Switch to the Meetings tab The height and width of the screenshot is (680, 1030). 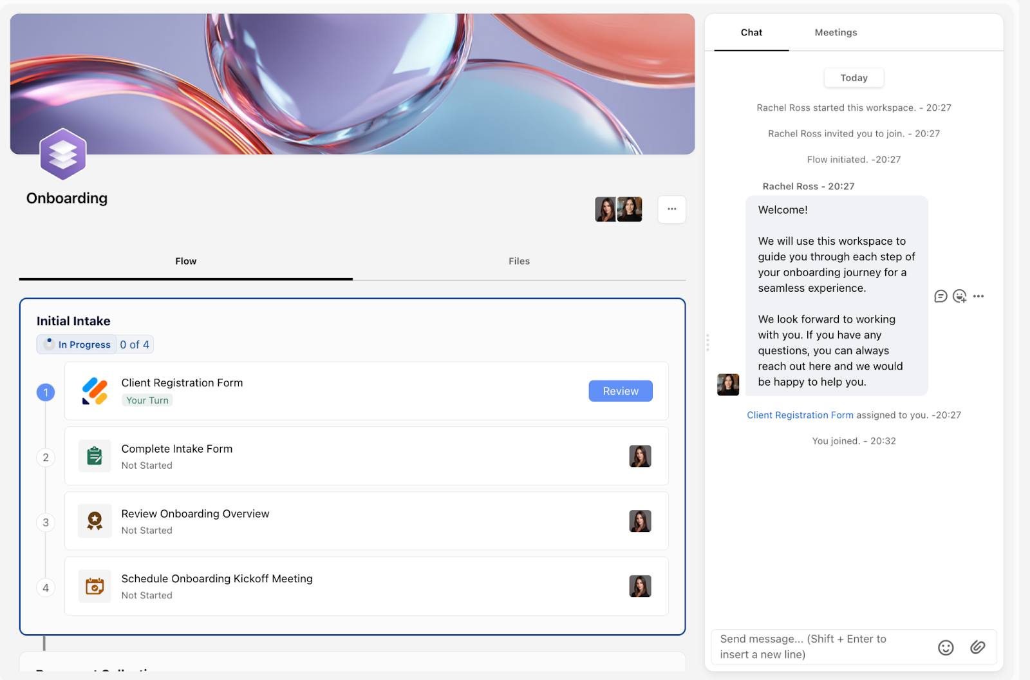tap(836, 32)
